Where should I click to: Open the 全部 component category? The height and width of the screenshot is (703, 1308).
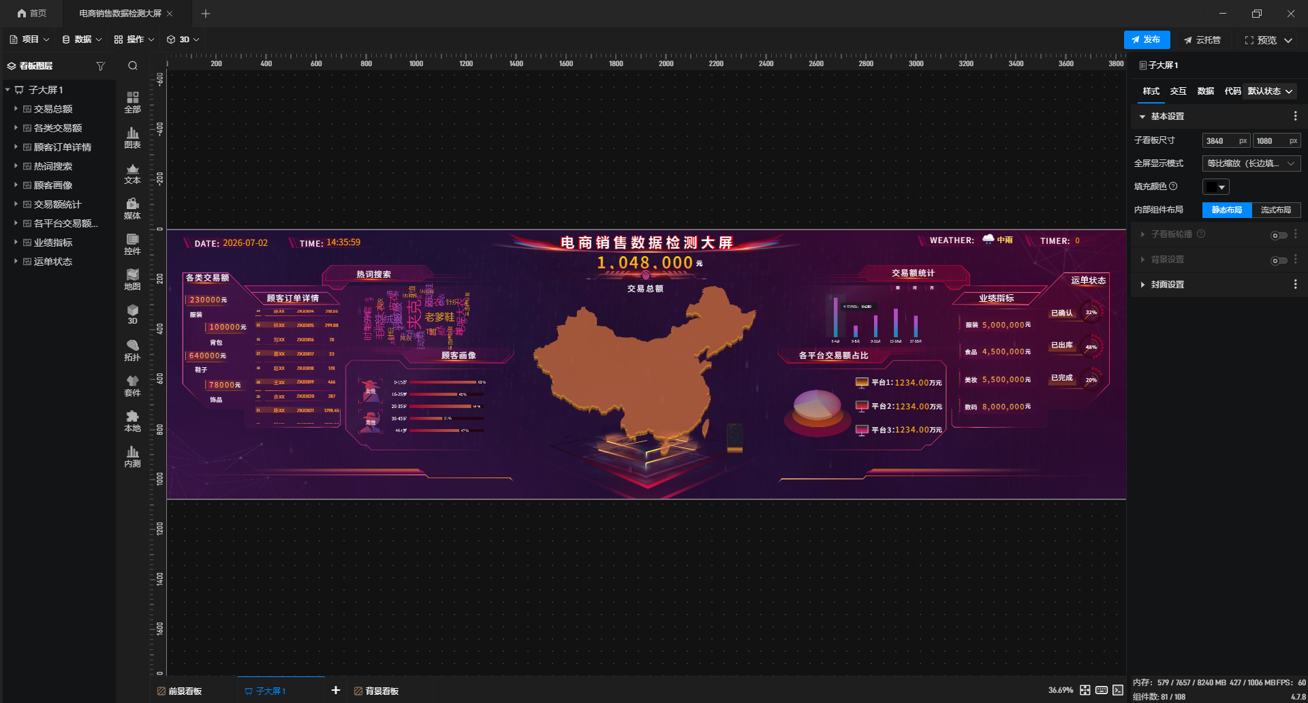(132, 102)
